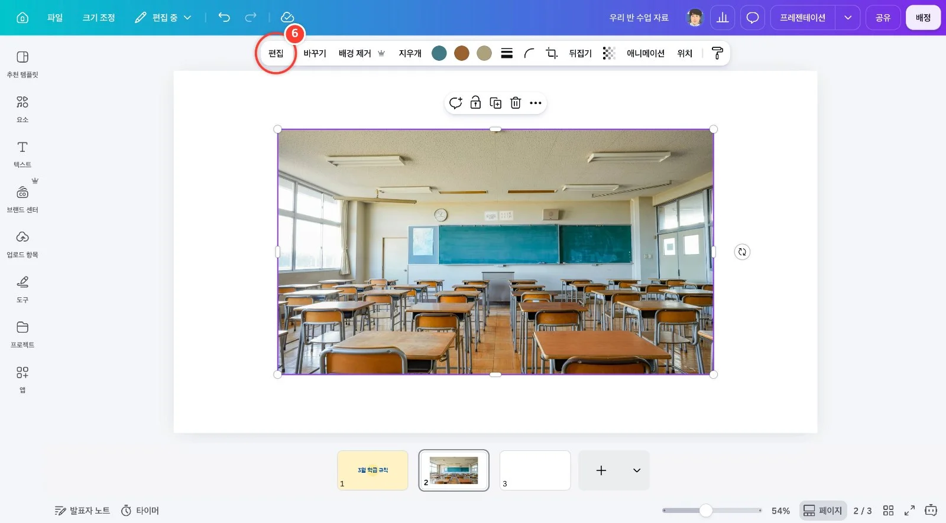Open the 요소 elements panel

[x=22, y=109]
